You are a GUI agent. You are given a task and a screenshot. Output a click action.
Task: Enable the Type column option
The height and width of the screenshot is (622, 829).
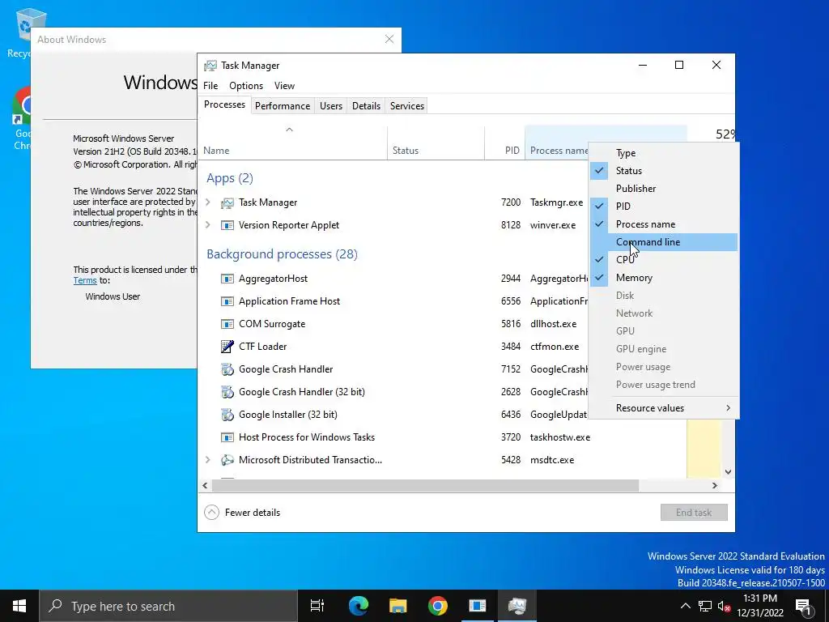664,153
